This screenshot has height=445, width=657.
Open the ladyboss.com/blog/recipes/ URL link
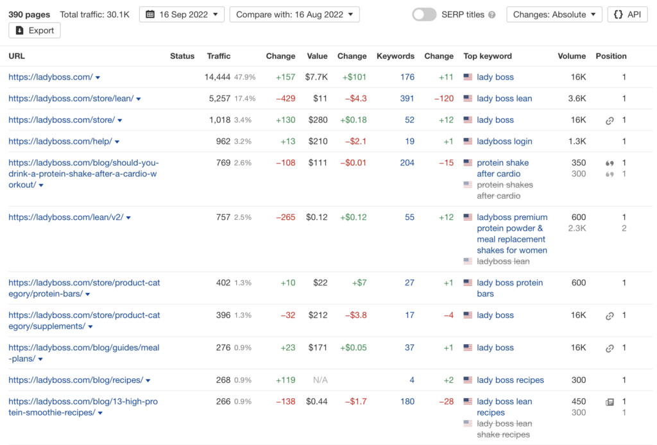pyautogui.click(x=76, y=380)
